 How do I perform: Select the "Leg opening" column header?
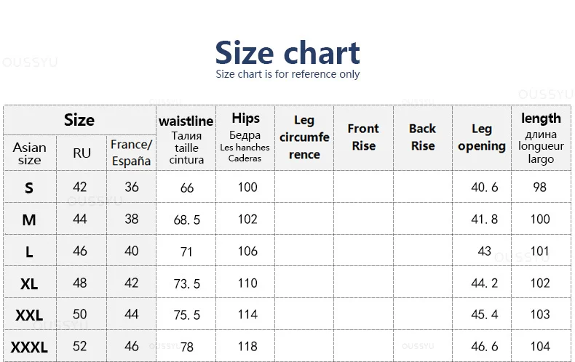(x=482, y=137)
